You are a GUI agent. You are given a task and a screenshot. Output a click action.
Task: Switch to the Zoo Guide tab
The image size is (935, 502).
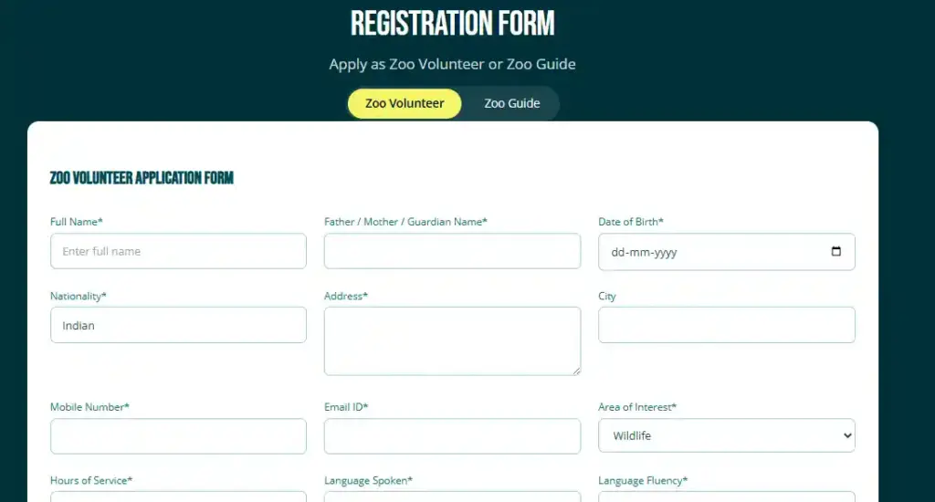point(511,103)
